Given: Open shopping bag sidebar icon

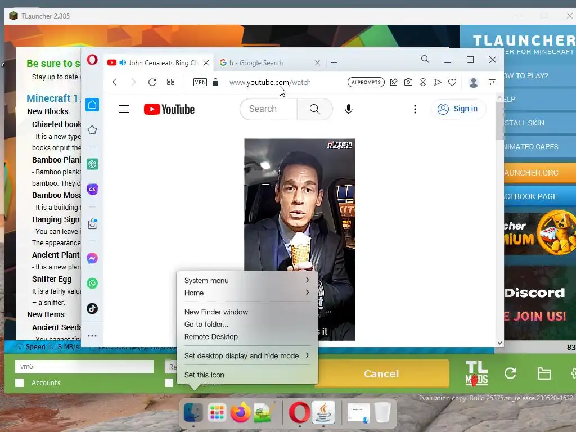Looking at the screenshot, I should click(x=92, y=224).
